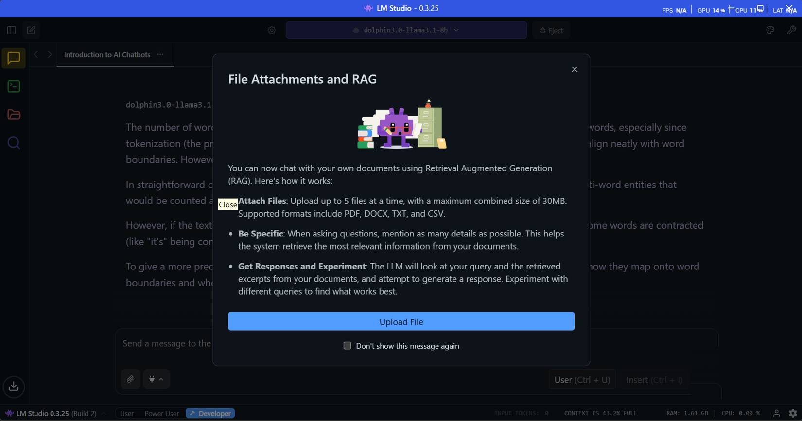Open the Chat section in the sidebar

(x=14, y=58)
